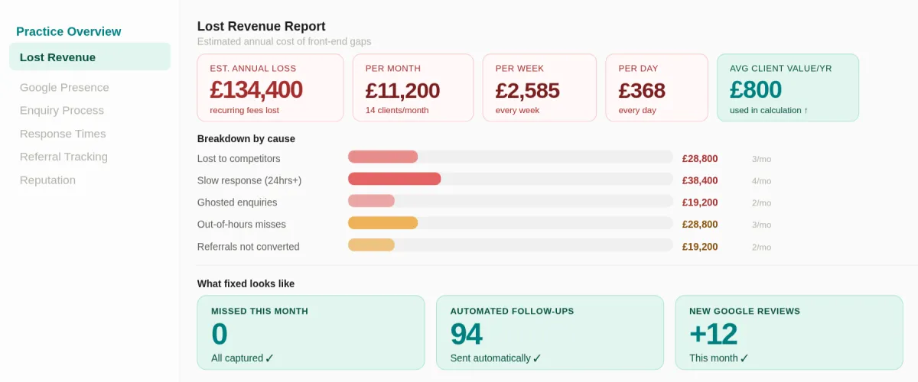Click the This month reviews checkmark
The height and width of the screenshot is (382, 918).
(x=744, y=358)
